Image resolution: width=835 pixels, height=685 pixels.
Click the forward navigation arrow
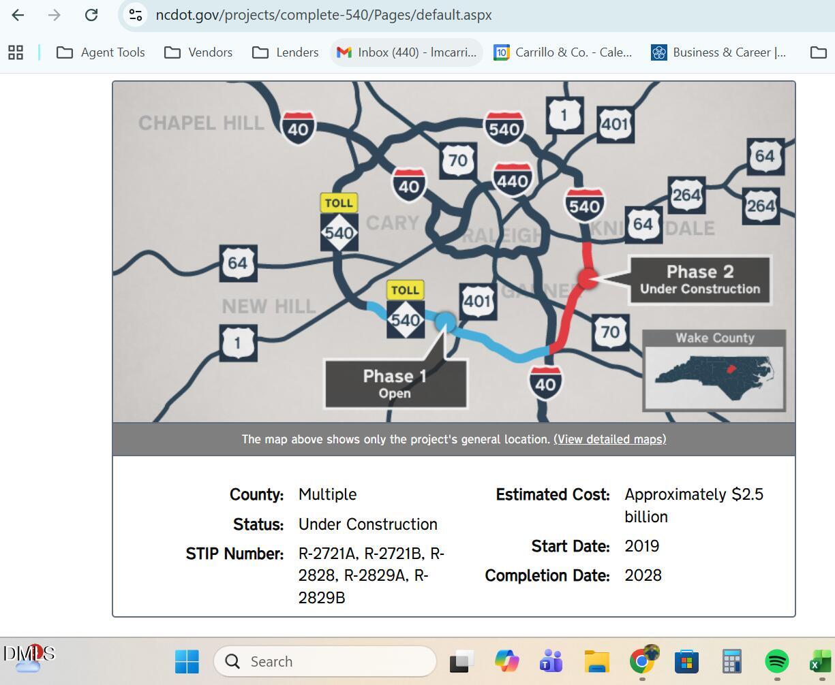(x=54, y=14)
